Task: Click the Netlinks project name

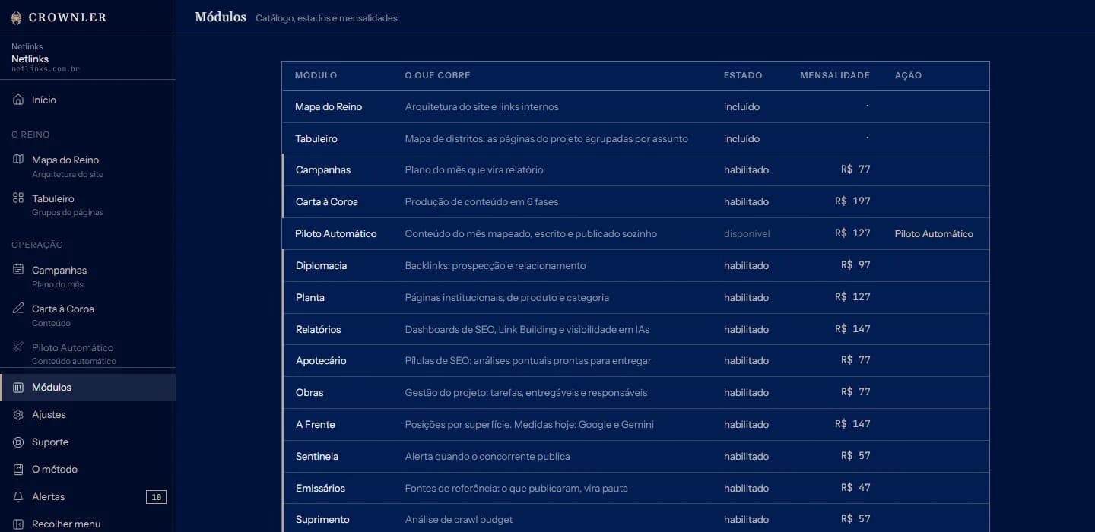Action: pos(30,59)
